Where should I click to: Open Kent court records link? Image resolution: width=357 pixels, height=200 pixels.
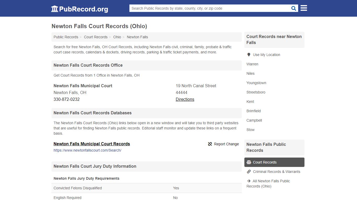250,102
